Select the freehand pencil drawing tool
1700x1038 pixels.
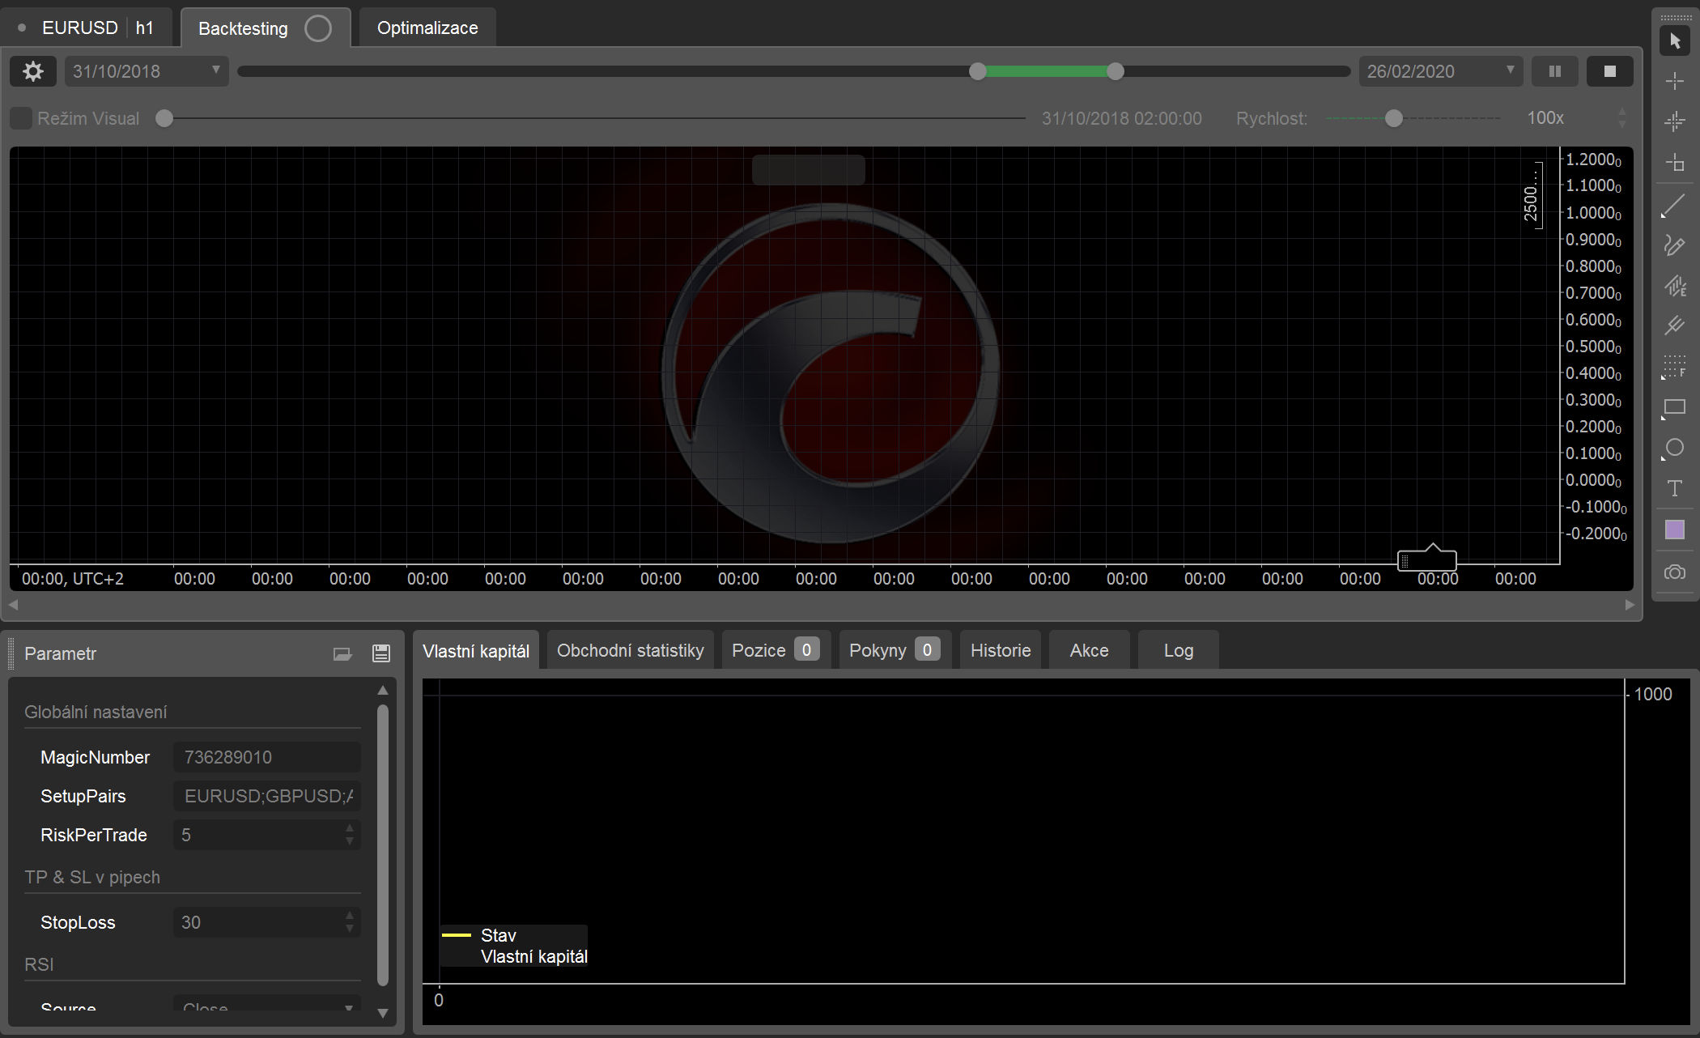click(1674, 245)
